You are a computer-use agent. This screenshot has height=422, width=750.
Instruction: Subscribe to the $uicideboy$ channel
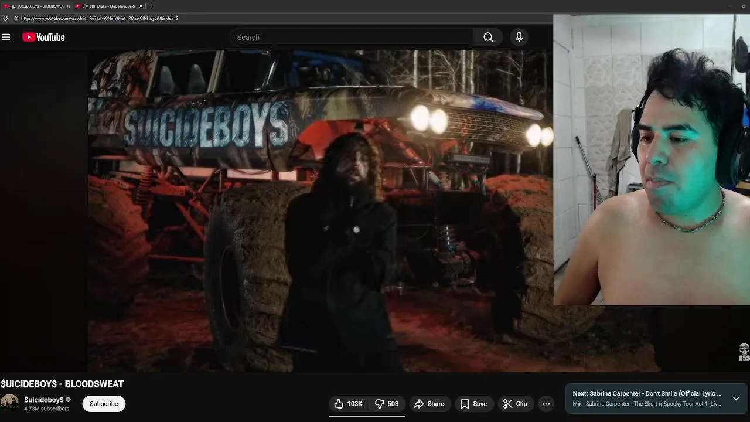[x=104, y=404]
